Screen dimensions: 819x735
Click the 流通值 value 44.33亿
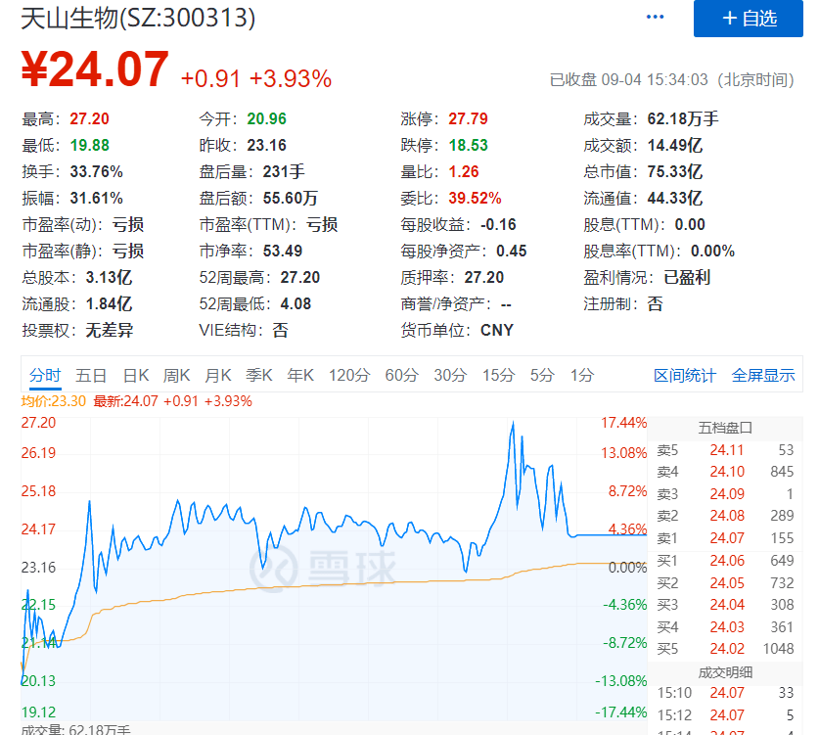[x=675, y=198]
